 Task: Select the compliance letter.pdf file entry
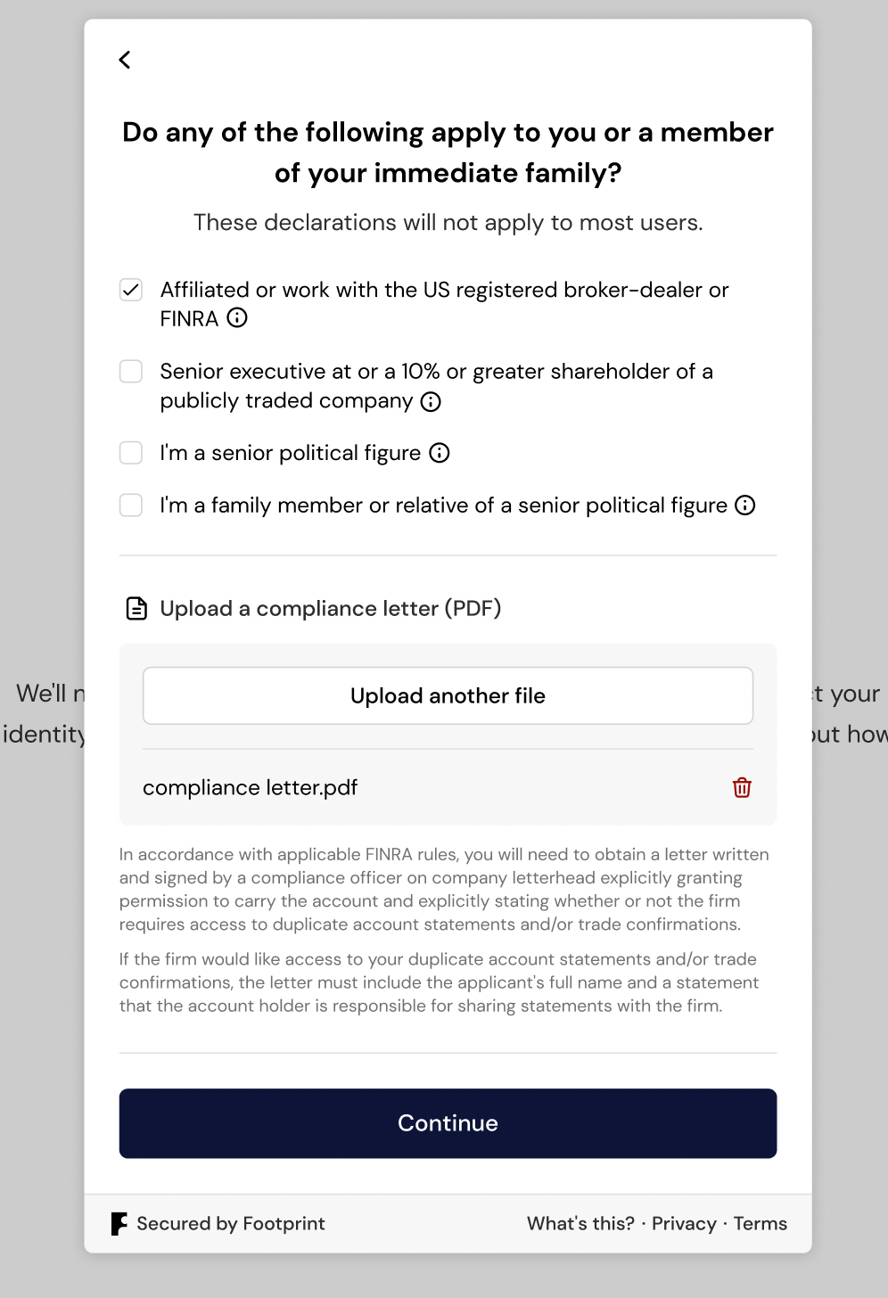pos(251,788)
